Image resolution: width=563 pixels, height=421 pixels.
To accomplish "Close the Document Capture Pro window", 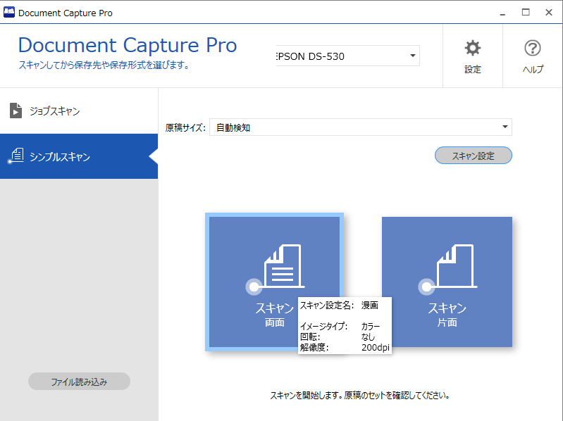I will 549,13.
